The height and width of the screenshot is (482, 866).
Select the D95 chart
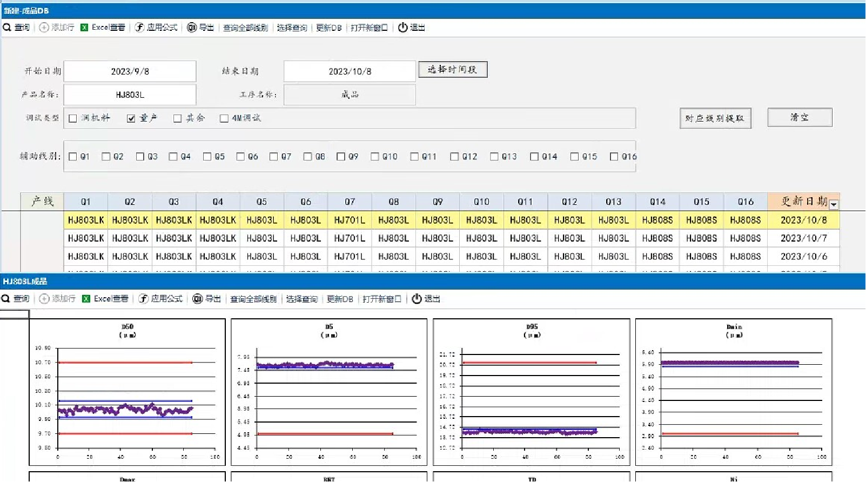[x=532, y=392]
